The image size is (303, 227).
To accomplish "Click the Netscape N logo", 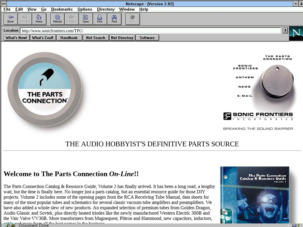I will (x=296, y=33).
